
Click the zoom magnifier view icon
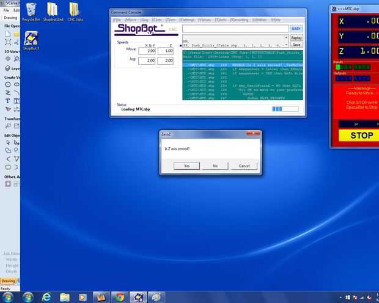pyautogui.click(x=17, y=59)
